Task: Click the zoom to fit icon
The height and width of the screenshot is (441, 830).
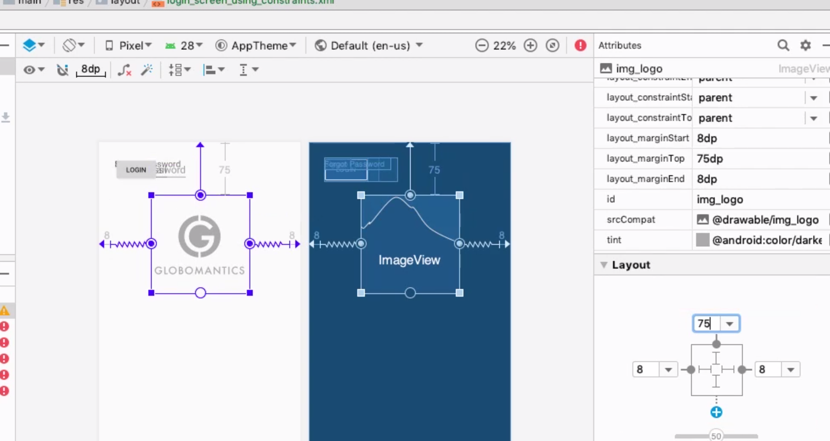Action: click(x=553, y=45)
